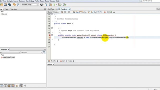Select the helloworld project node

pos(4,14)
